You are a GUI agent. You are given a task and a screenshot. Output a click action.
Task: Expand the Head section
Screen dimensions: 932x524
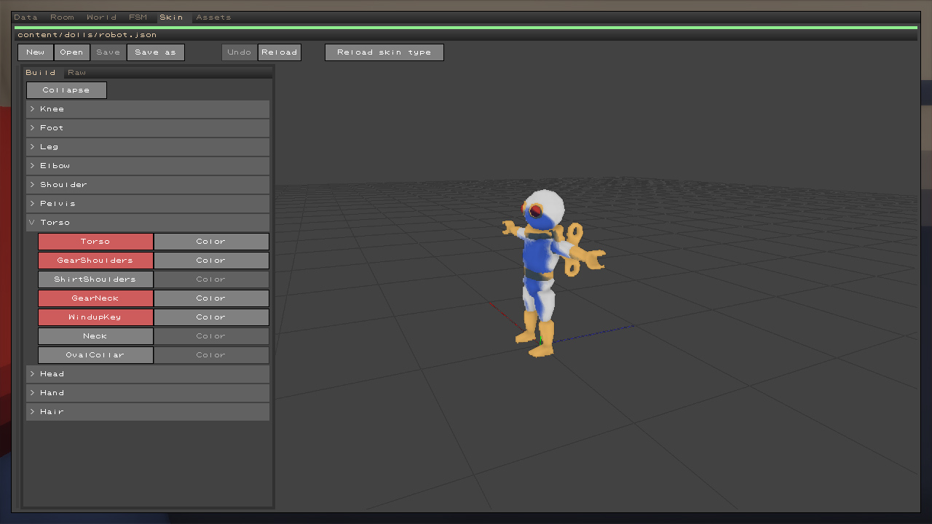tap(148, 374)
